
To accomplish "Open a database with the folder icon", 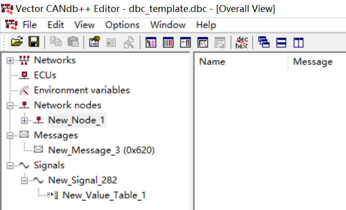I will tap(17, 41).
